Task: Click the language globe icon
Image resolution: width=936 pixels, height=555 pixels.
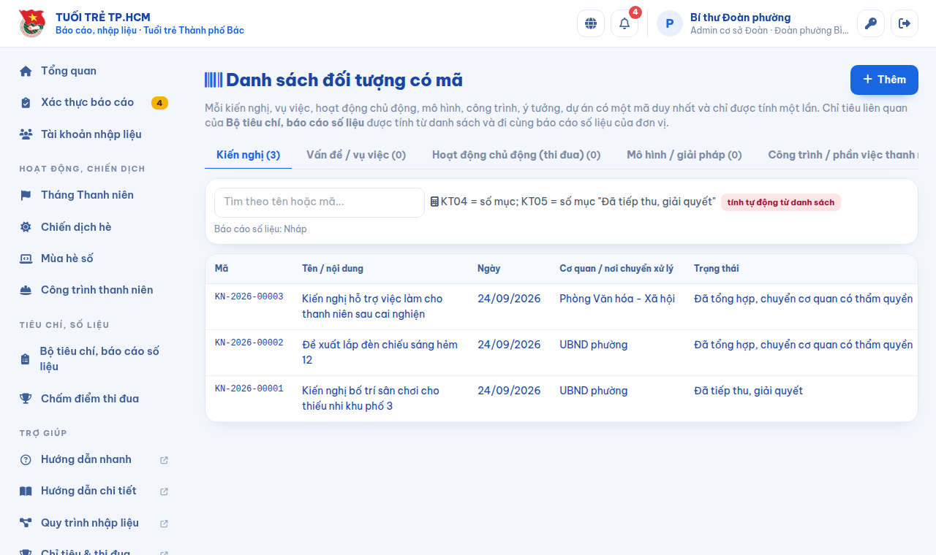Action: 591,23
